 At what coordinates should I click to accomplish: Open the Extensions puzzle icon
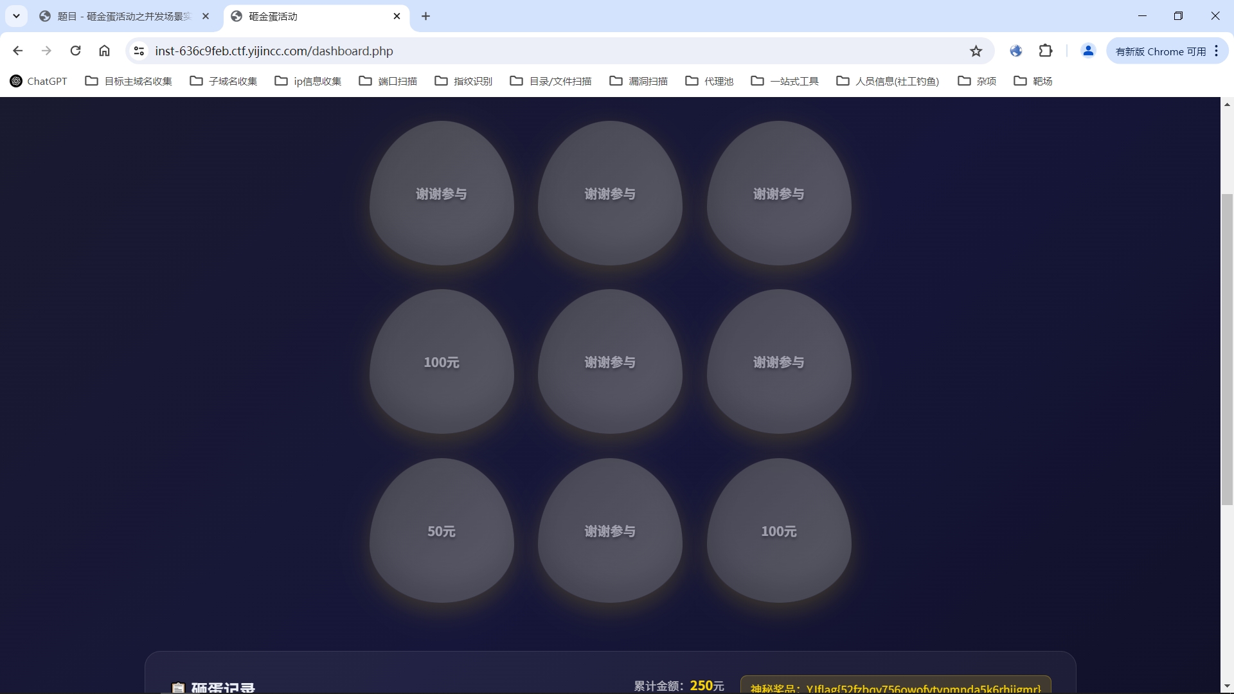point(1046,51)
